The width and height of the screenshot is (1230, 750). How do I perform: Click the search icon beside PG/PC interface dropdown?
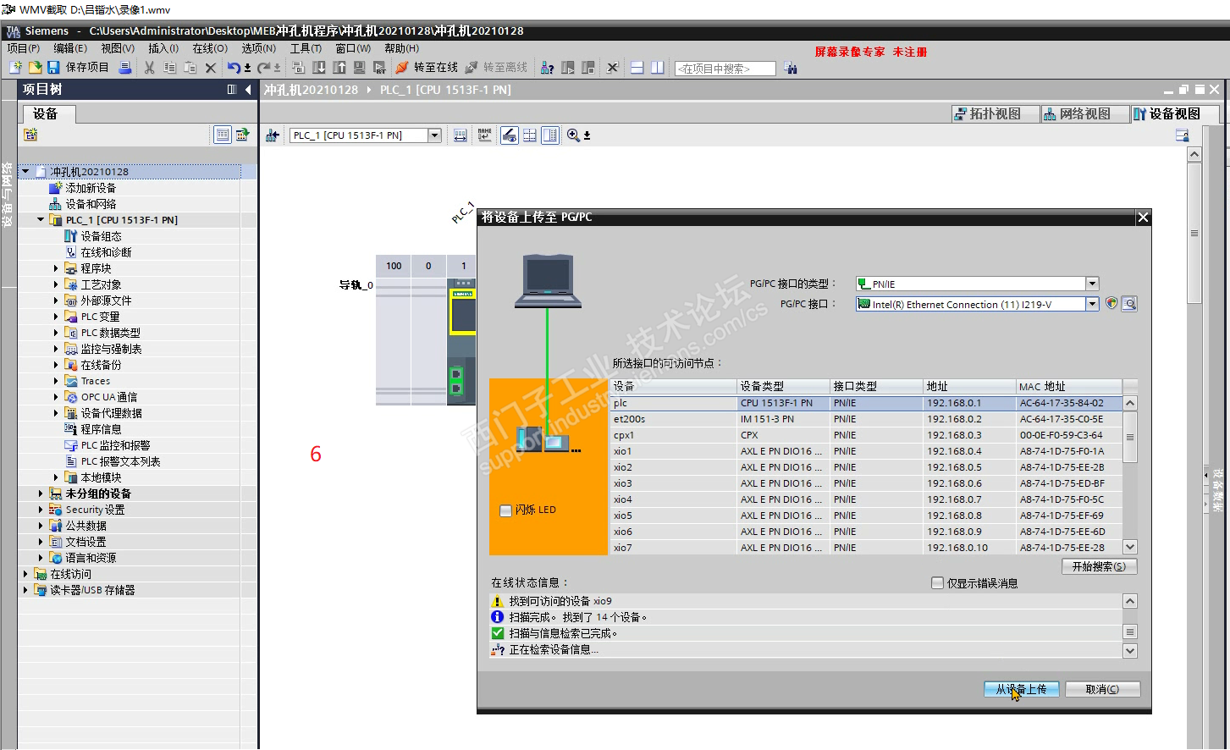[1129, 304]
